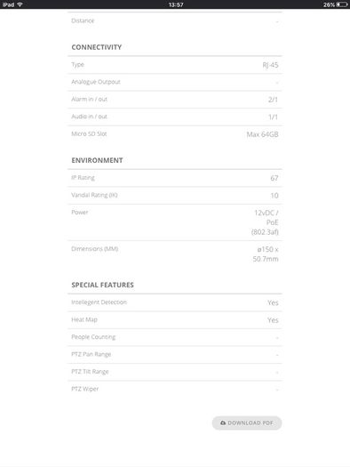
Task: Tap the People Counting row label
Action: [93, 337]
